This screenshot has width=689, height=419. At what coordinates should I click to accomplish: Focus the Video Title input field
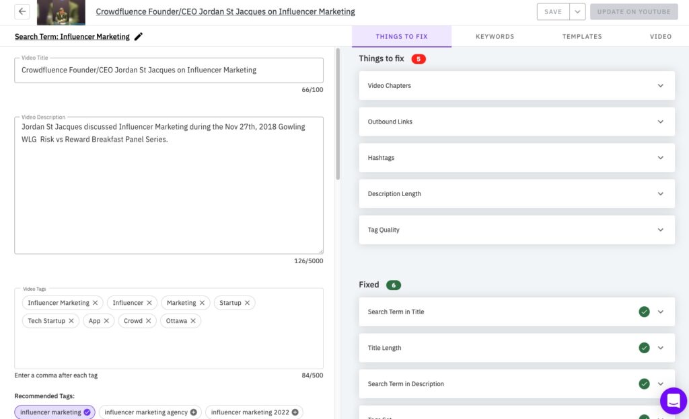[x=169, y=70]
